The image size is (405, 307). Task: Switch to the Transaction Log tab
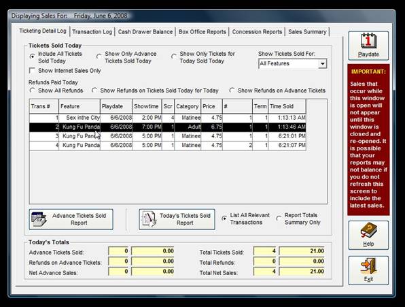[92, 32]
